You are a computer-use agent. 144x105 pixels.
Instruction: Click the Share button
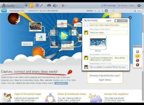click(138, 11)
